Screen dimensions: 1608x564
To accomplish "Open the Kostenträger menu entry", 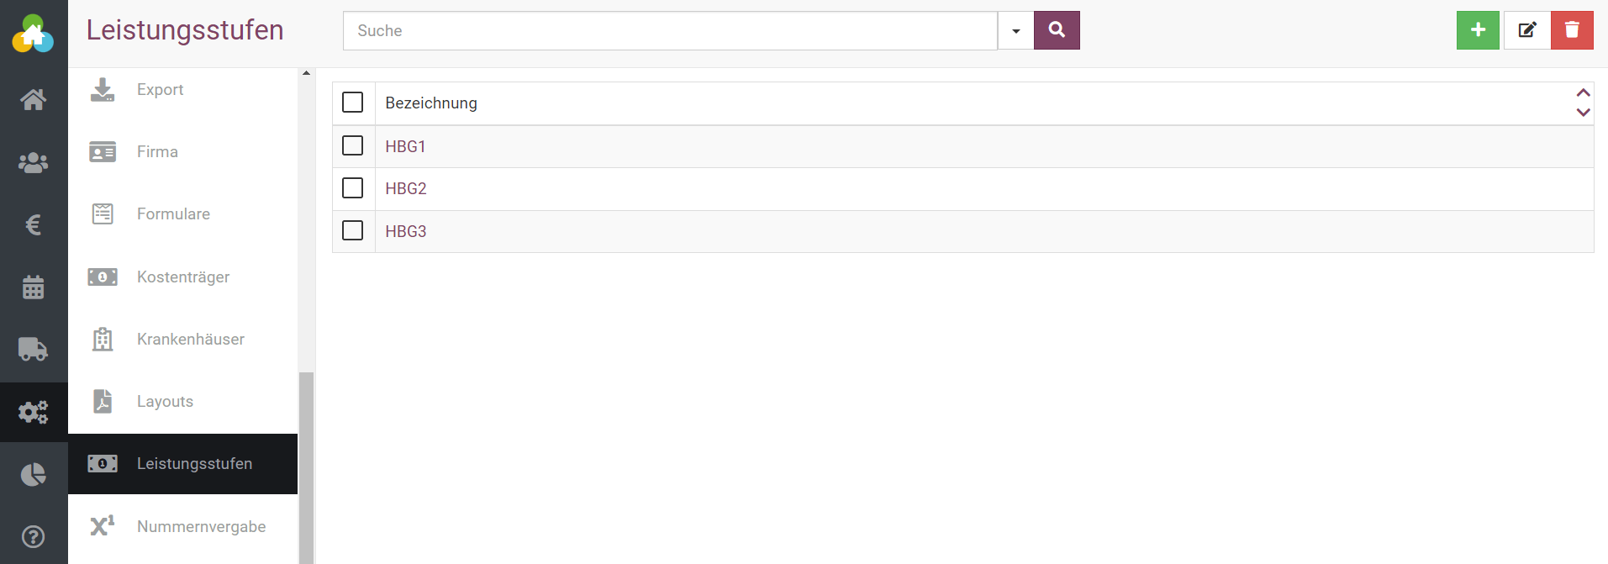I will point(183,277).
